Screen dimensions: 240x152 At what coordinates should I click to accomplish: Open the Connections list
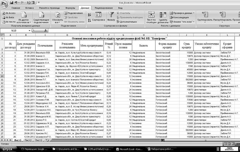click(x=73, y=13)
